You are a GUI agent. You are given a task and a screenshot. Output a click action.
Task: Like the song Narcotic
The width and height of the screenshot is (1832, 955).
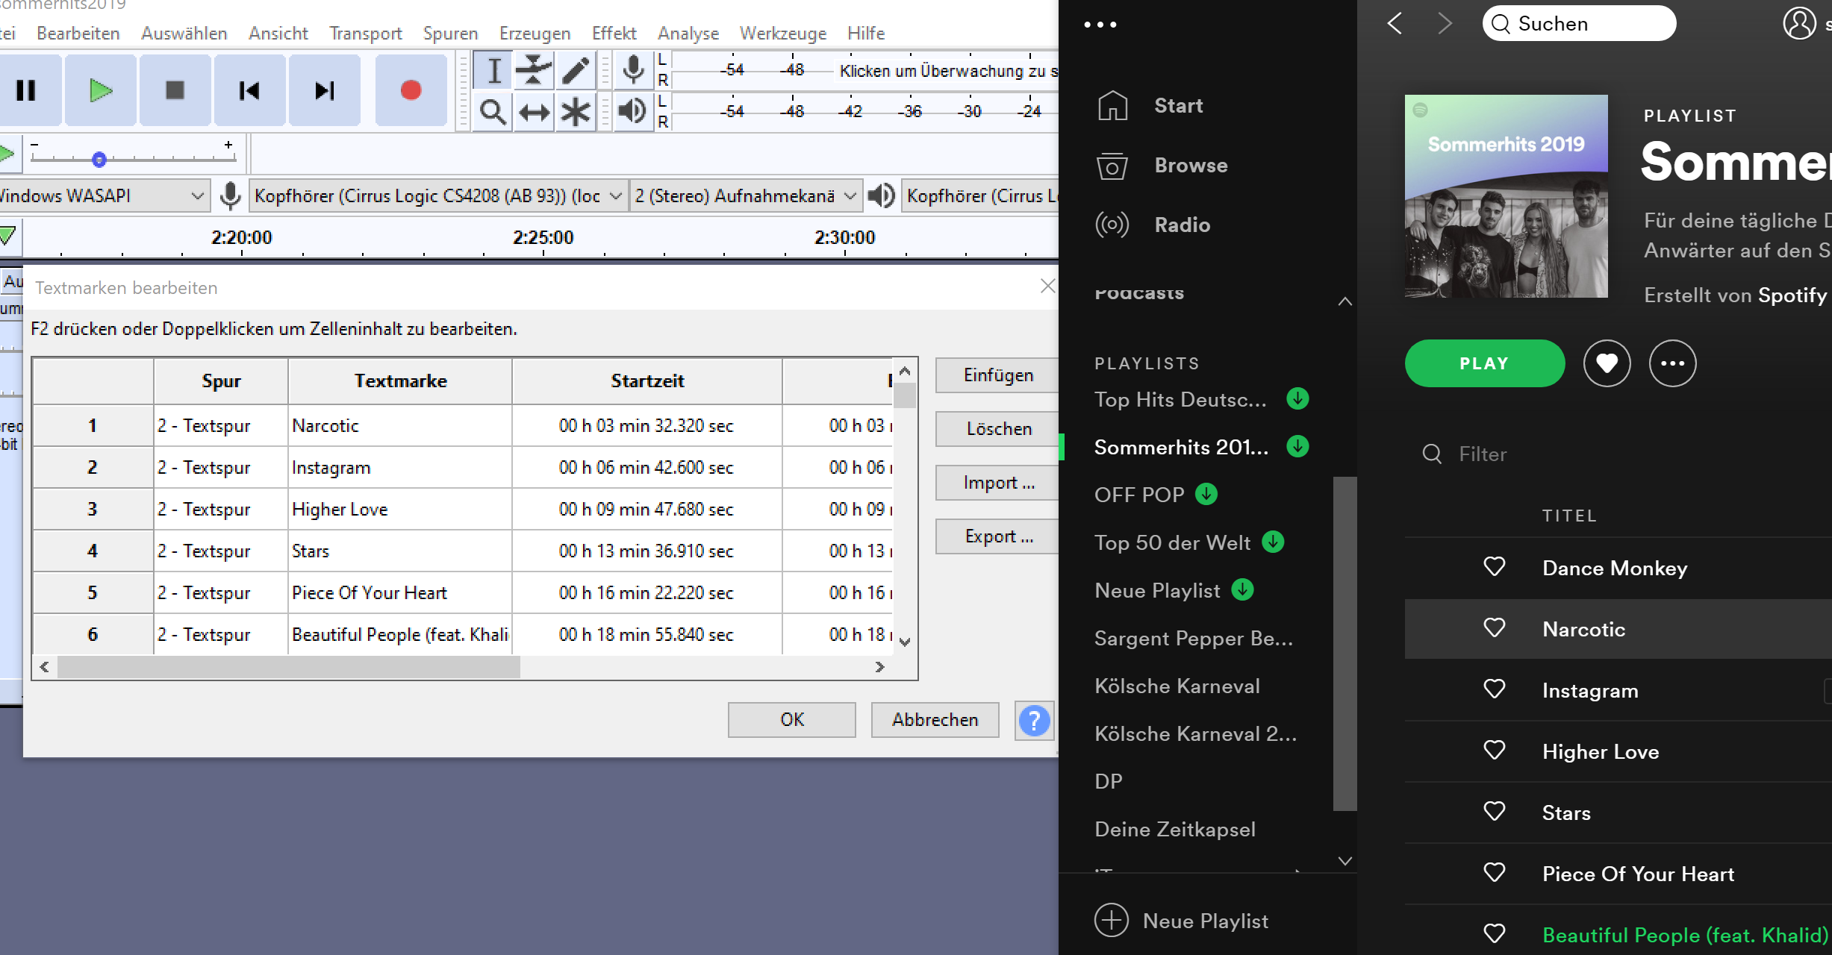tap(1494, 628)
